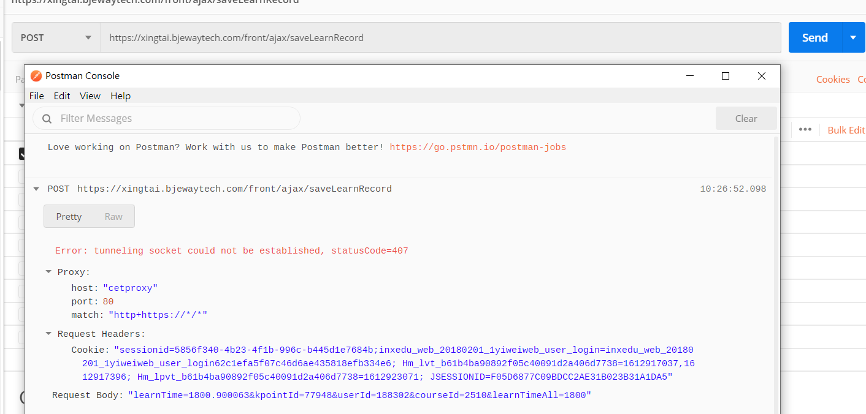Open the File menu in Postman Console
Screen dimensions: 866x414
37,96
